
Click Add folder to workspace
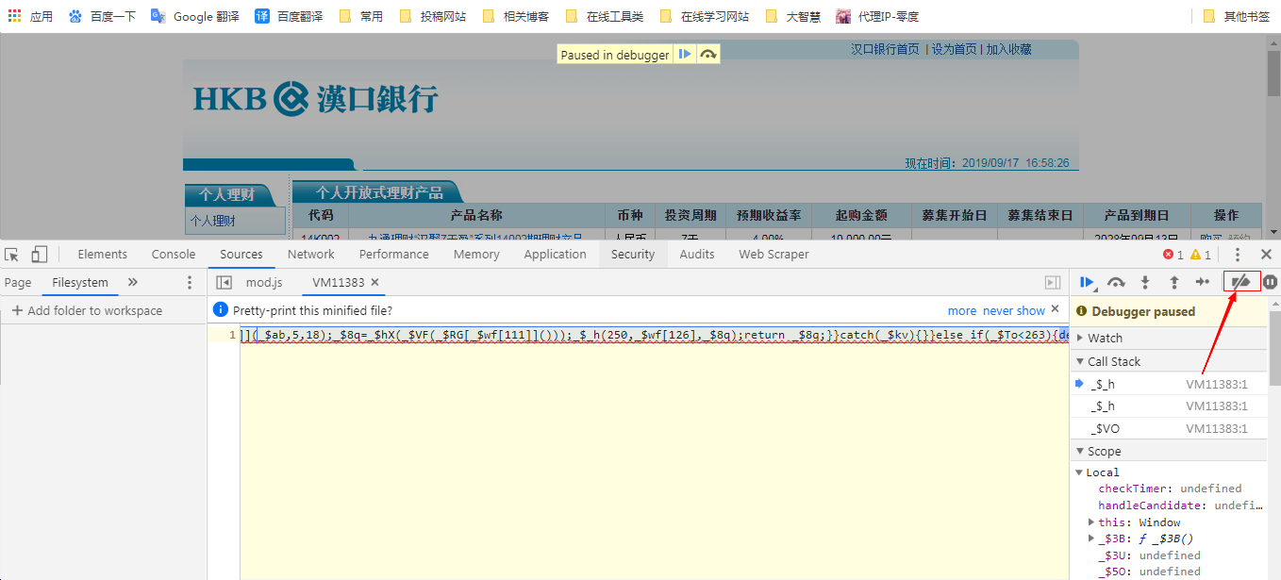coord(87,310)
